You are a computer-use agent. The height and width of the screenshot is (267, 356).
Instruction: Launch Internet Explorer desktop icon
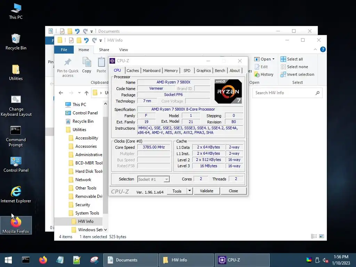coord(16,195)
